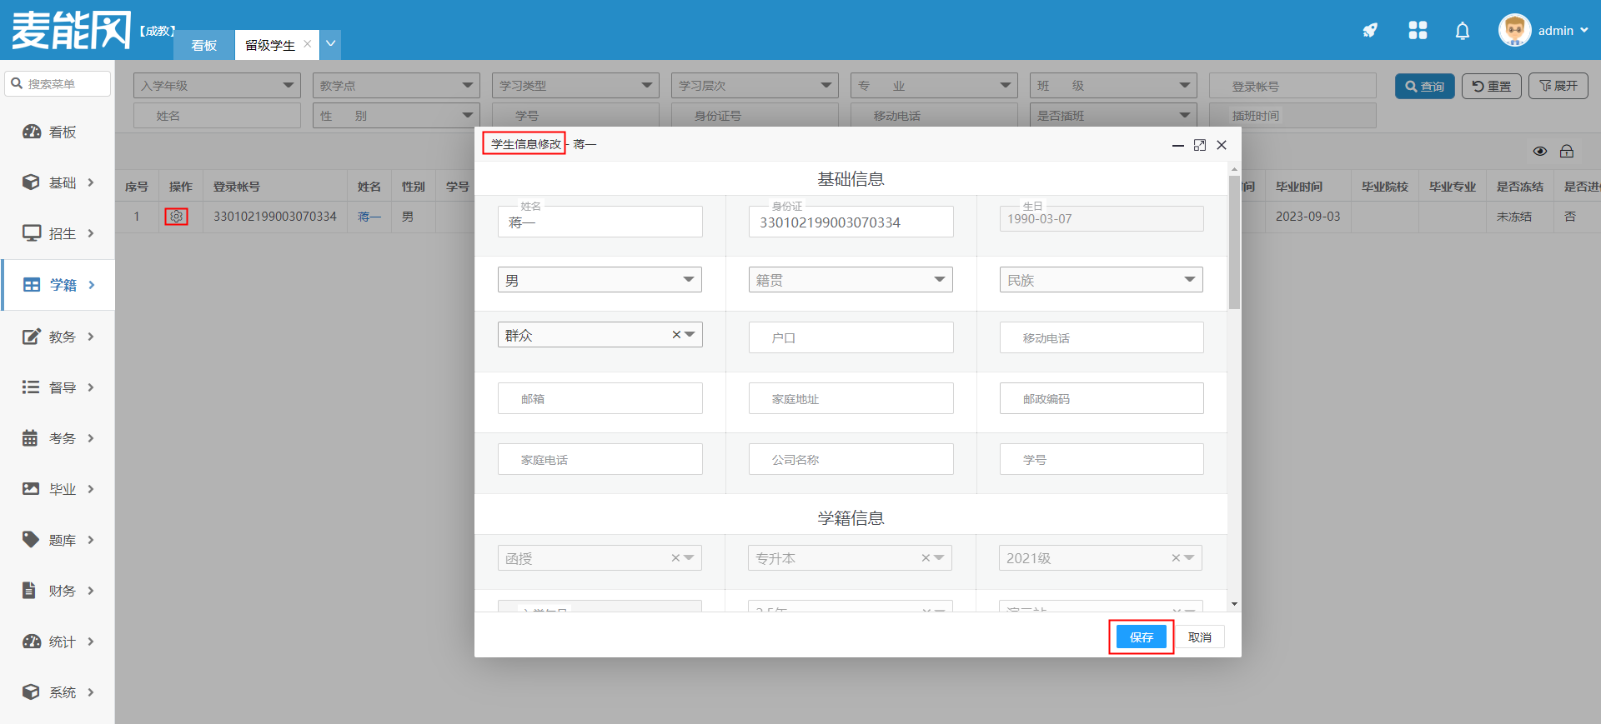This screenshot has height=724, width=1601.
Task: Click the lock icon above the table
Action: 1567,152
